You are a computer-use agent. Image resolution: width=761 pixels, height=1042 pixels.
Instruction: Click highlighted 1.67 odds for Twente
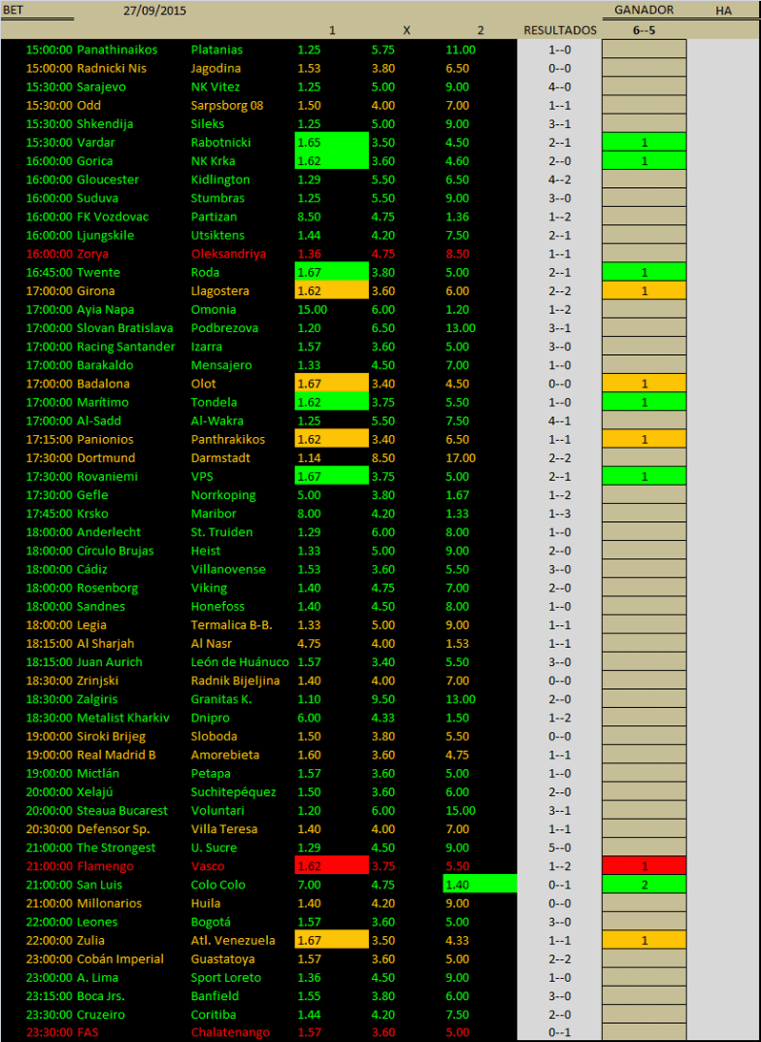pyautogui.click(x=331, y=271)
